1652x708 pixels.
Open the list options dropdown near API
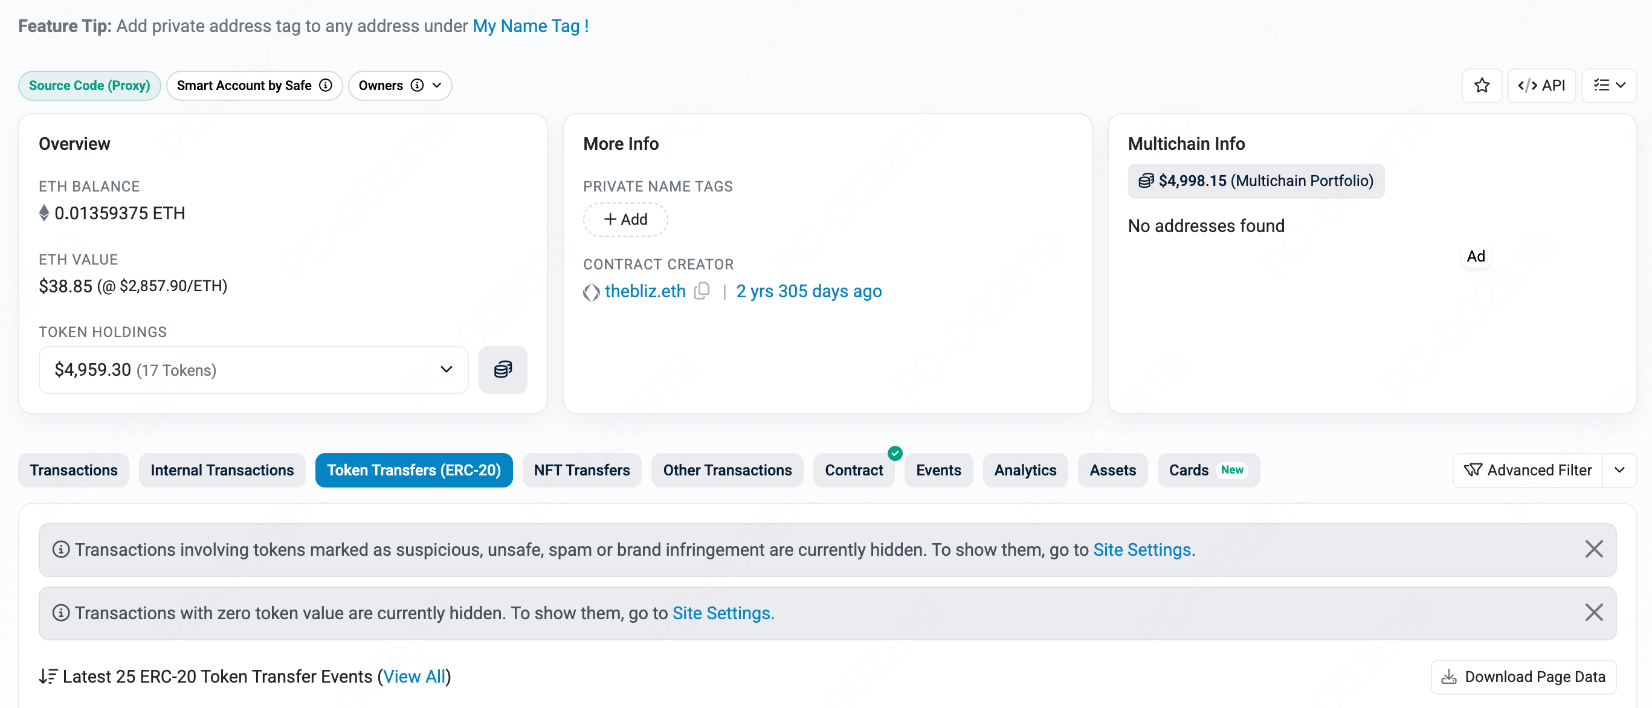tap(1608, 85)
